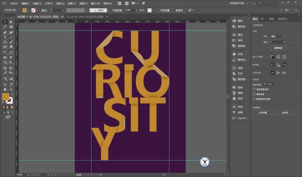Click the large orange fill swatch in the toolbox

click(x=6, y=97)
